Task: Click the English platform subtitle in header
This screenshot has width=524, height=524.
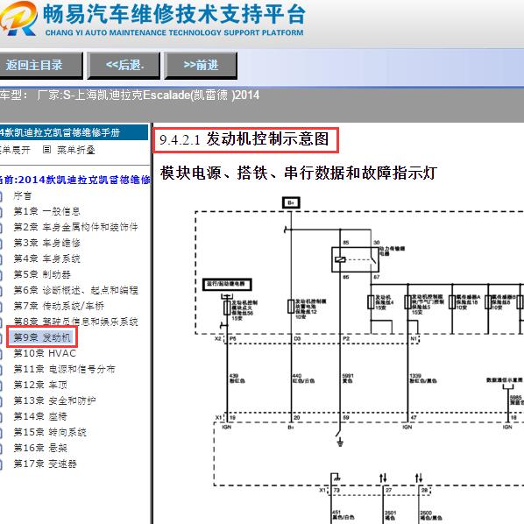Action: [x=174, y=32]
